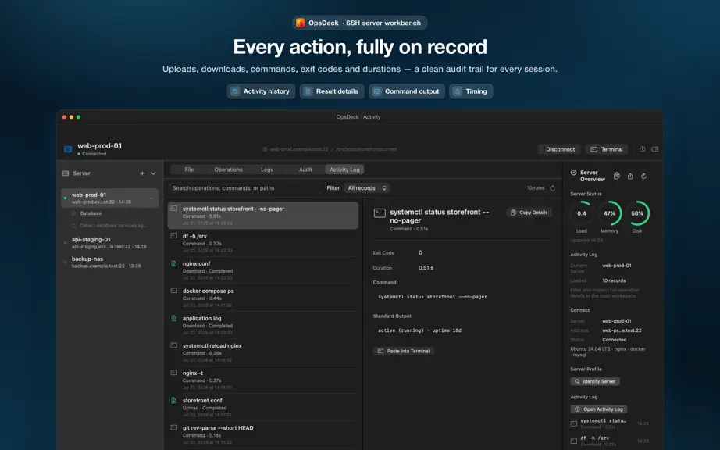
Task: Copy server overview with the documents icon
Action: pos(617,176)
